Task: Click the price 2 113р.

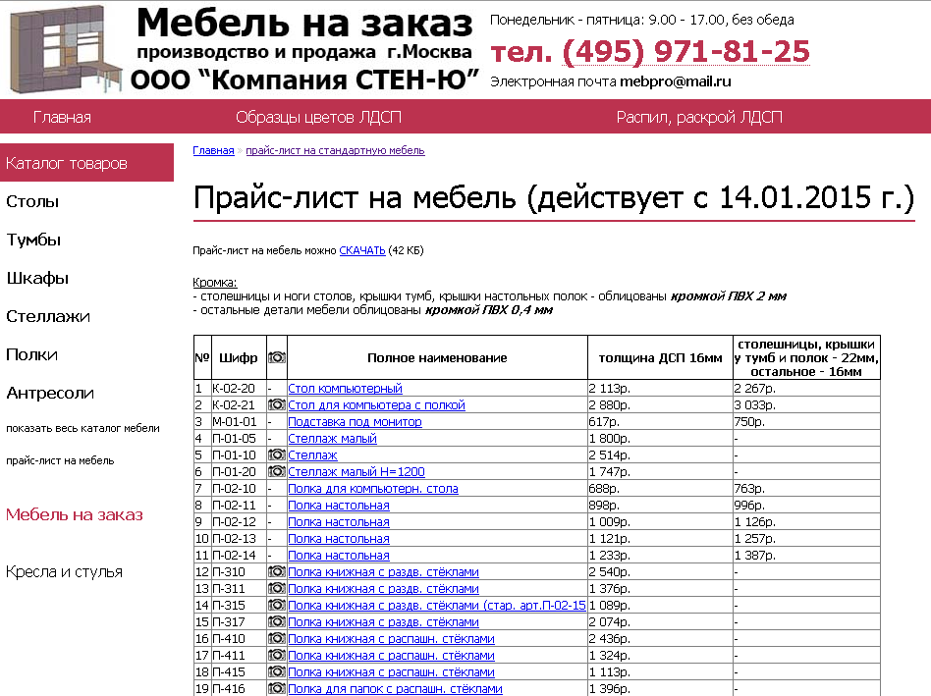Action: coord(610,388)
